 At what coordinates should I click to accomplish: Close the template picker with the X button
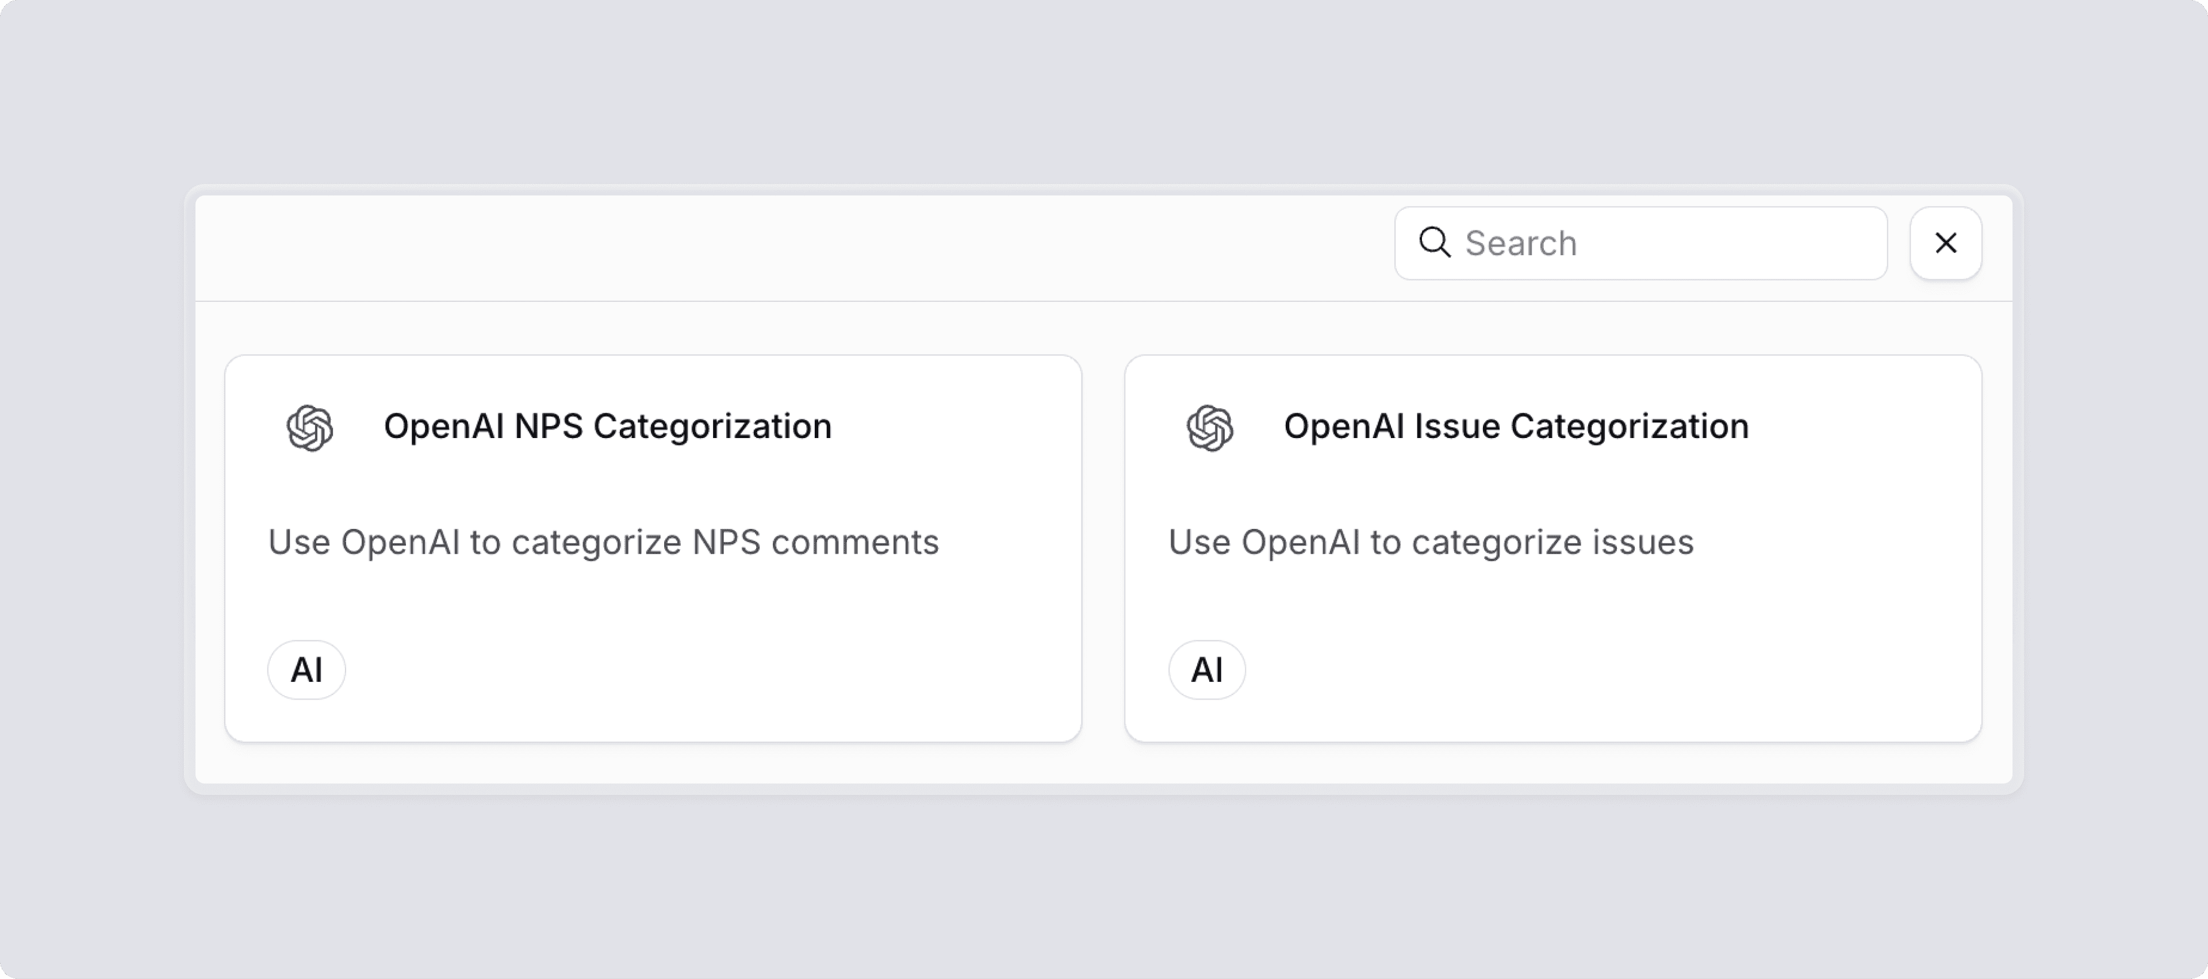pyautogui.click(x=1946, y=243)
